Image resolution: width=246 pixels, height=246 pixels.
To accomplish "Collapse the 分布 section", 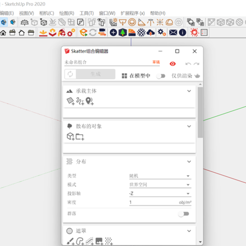I will (x=189, y=162).
